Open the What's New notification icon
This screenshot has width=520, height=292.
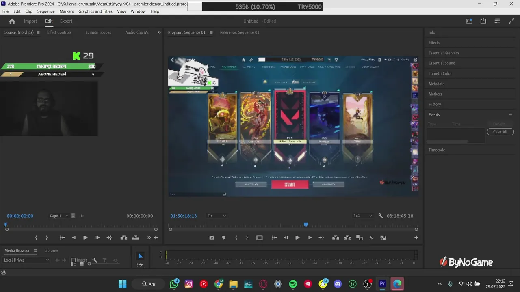pos(469,21)
